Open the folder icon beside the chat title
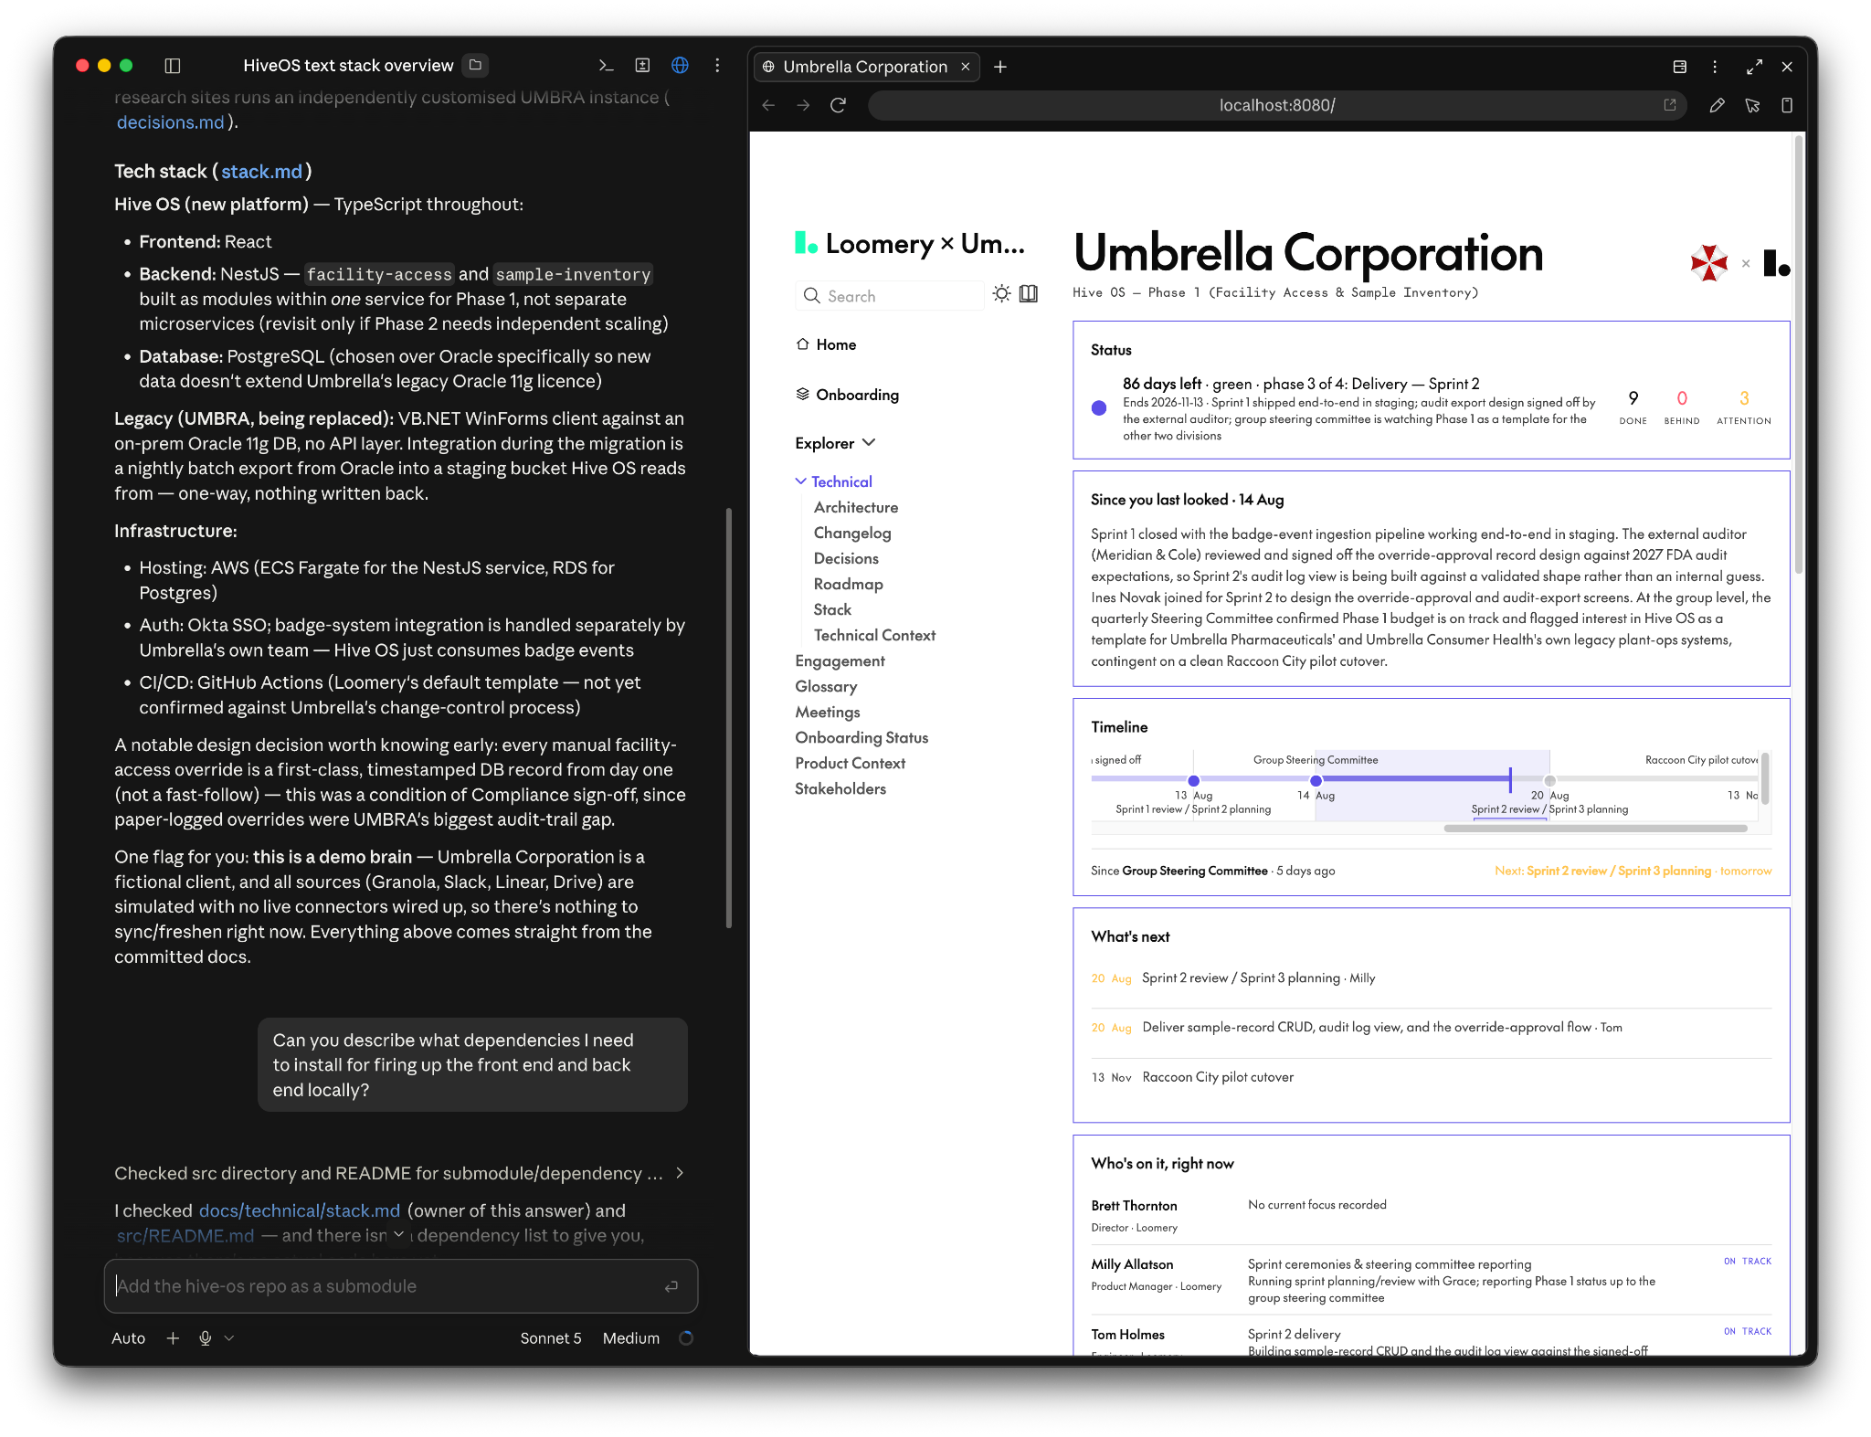 pos(475,65)
